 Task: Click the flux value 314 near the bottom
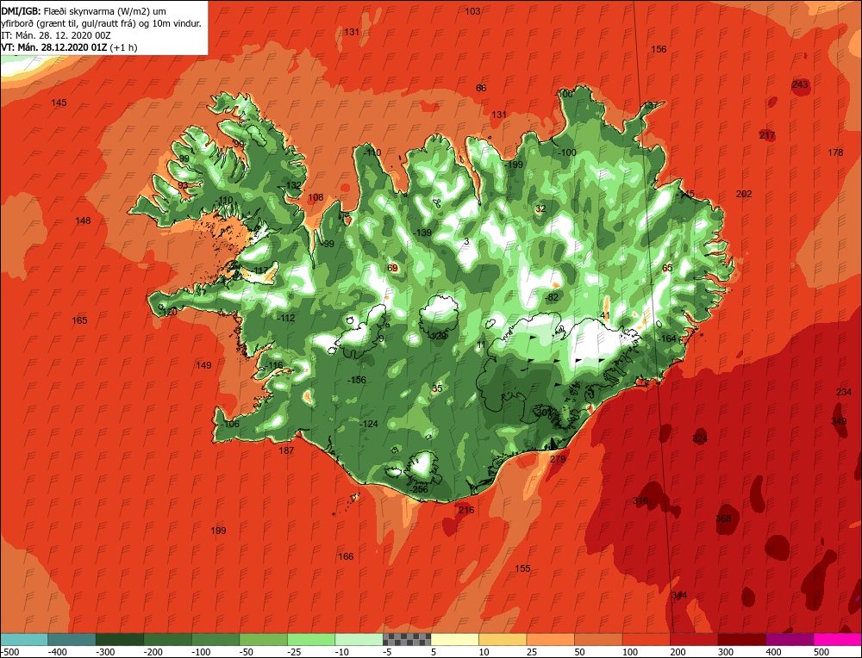coord(679,595)
